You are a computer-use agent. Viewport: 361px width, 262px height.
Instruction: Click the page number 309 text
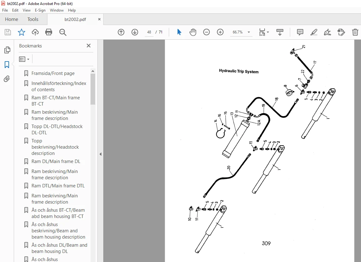[266, 243]
